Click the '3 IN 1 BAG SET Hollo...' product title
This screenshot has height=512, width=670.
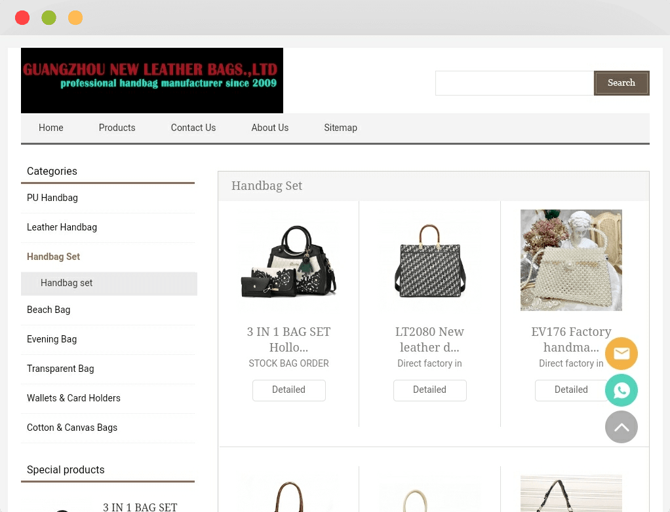coord(289,340)
